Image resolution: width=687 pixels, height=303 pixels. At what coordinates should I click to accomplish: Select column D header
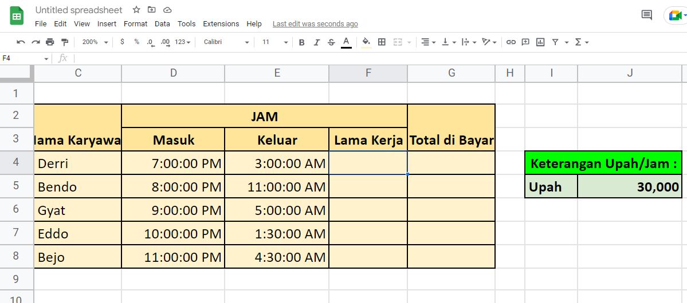click(x=173, y=73)
